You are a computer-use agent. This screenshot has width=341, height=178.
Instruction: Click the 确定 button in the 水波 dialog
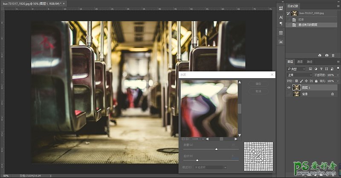click(x=258, y=84)
